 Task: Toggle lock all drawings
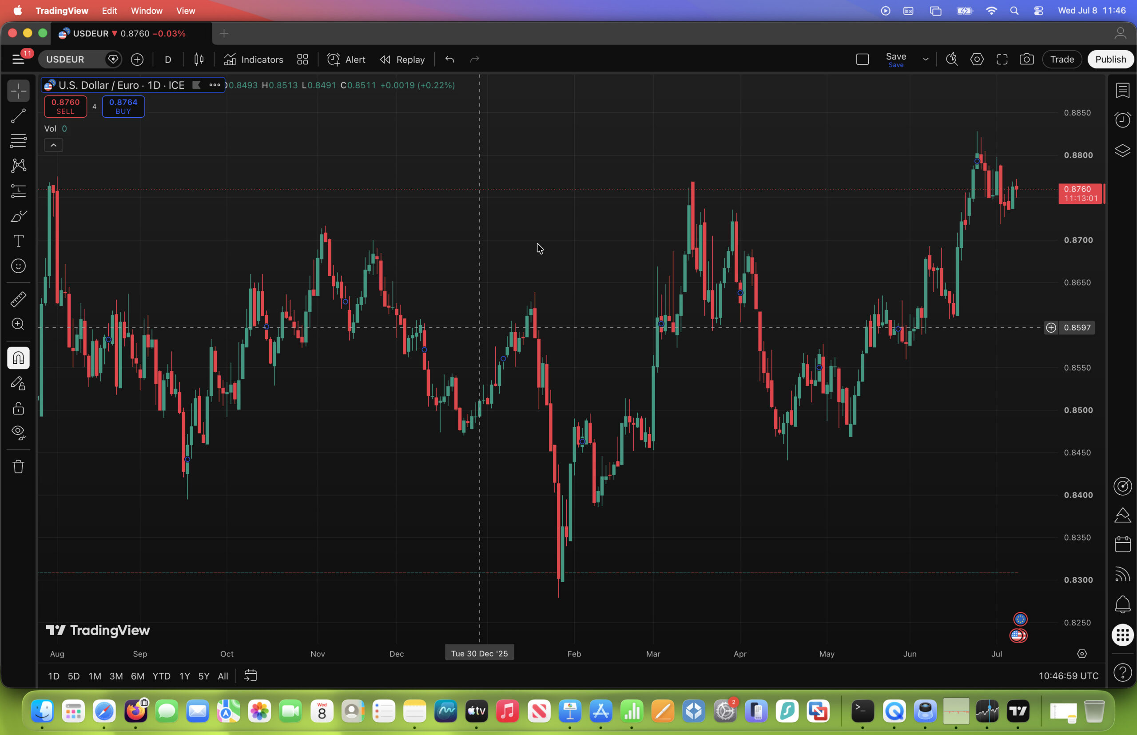[18, 408]
